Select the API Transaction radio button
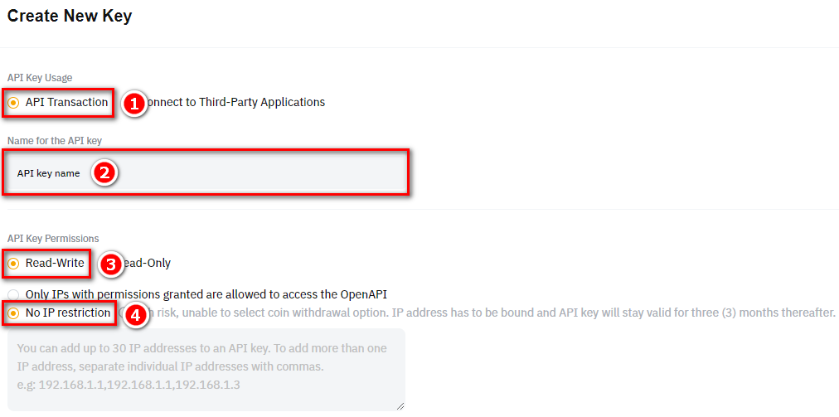The width and height of the screenshot is (839, 417). pos(14,102)
